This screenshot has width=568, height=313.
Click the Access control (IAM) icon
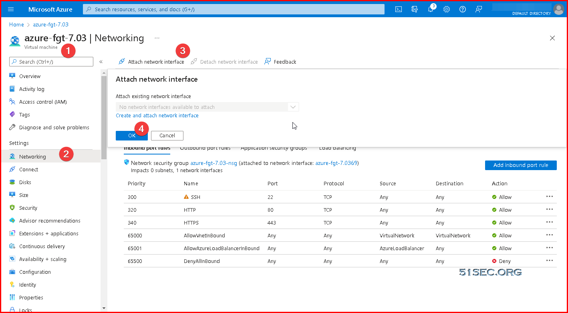12,102
